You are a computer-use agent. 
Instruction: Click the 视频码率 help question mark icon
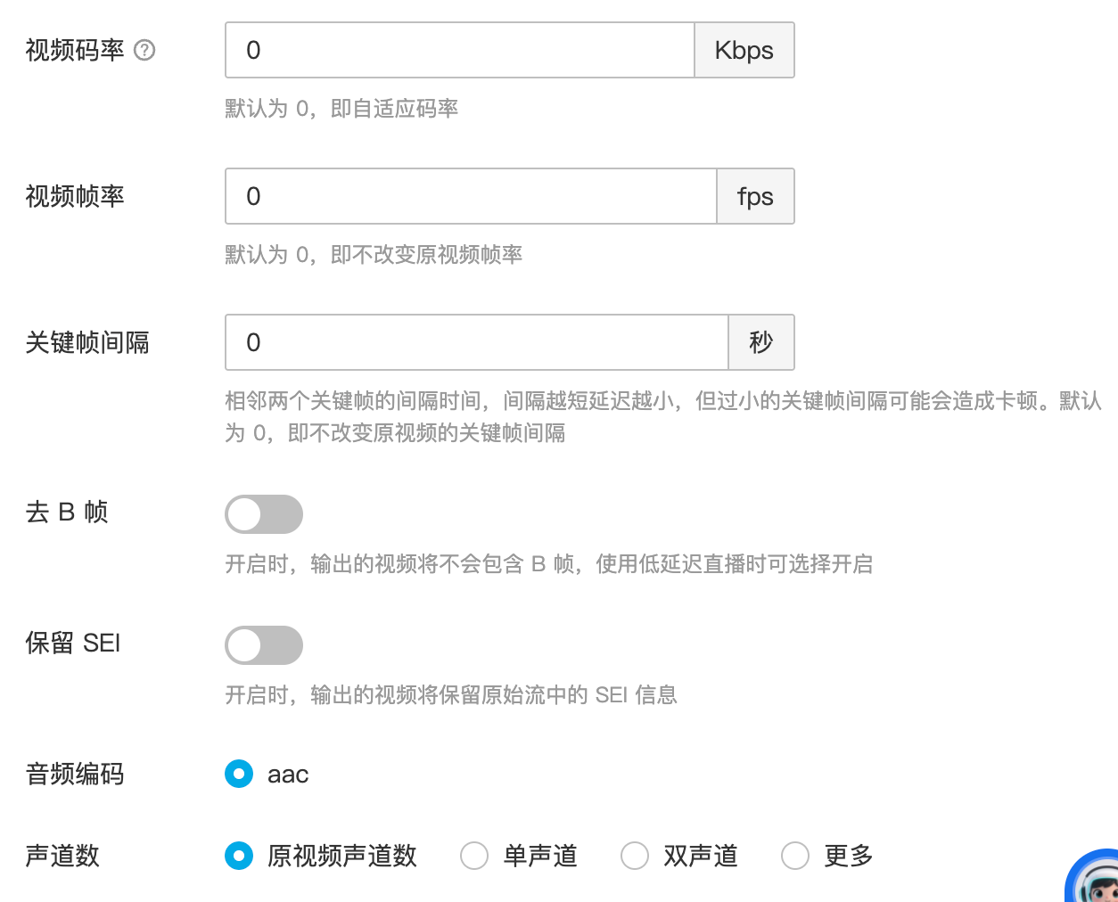(x=145, y=51)
